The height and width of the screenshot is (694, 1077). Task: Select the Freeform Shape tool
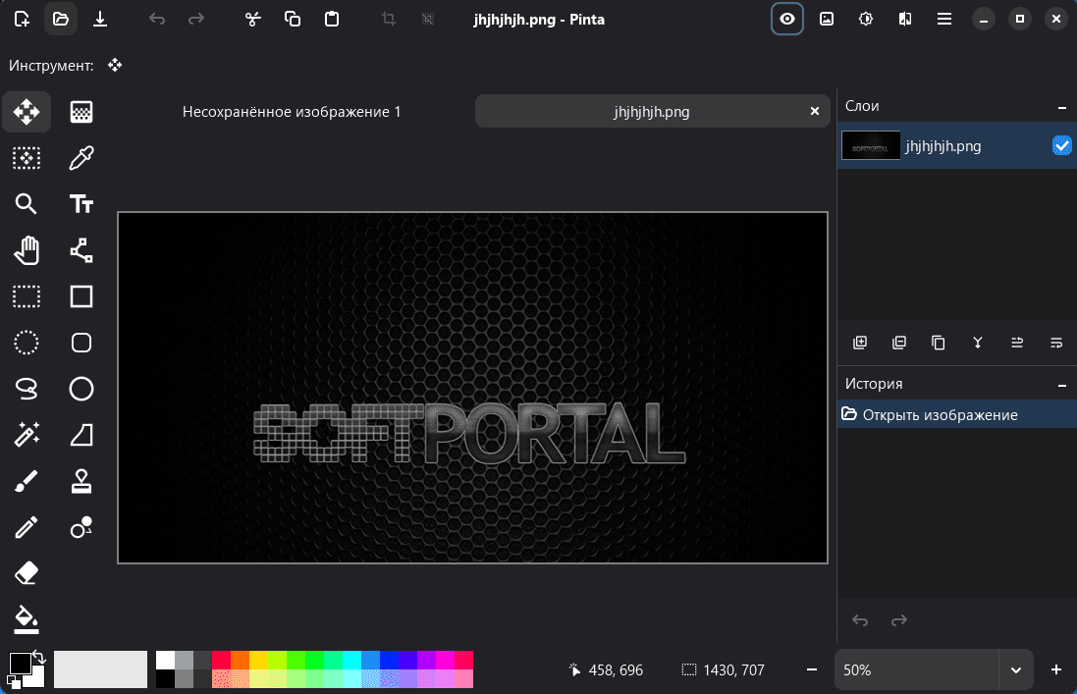(x=81, y=435)
